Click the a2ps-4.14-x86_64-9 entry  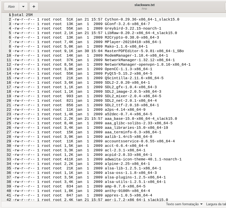(125, 110)
